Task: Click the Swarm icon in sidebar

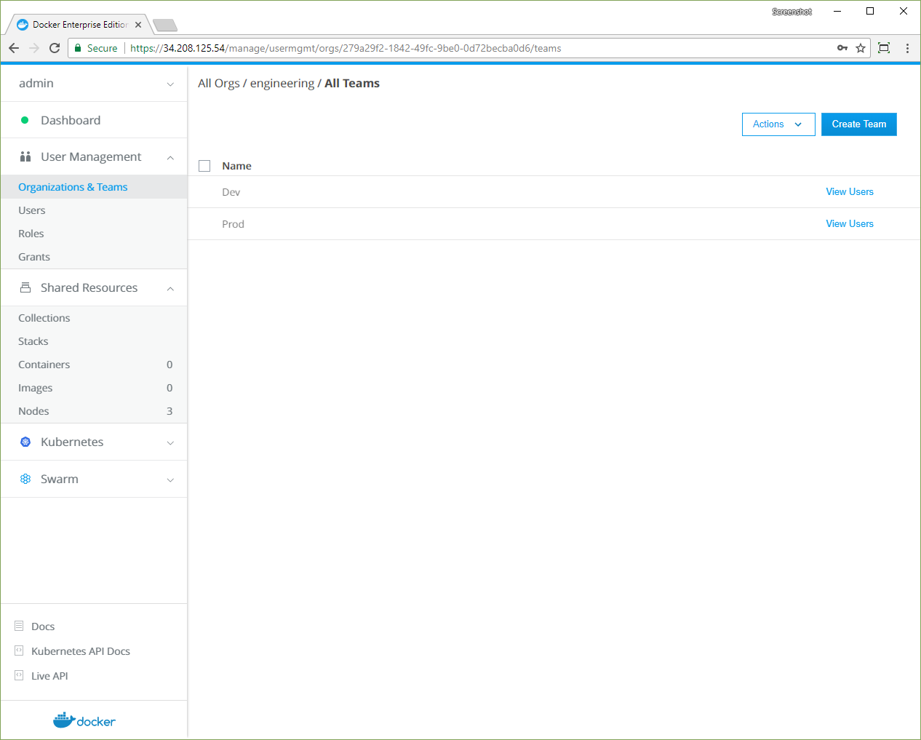Action: tap(25, 479)
